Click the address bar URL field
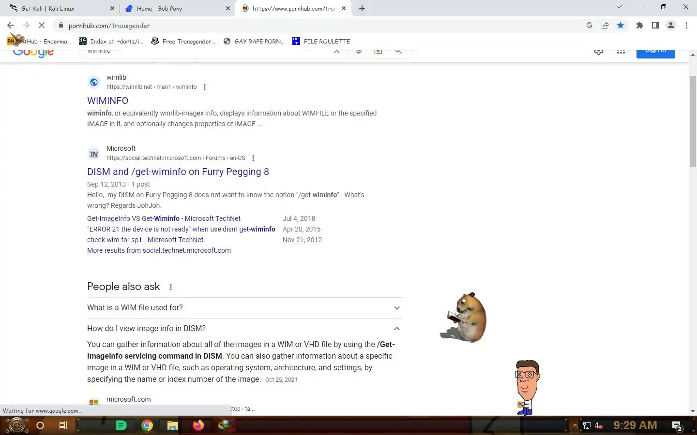697x435 pixels. coord(319,25)
